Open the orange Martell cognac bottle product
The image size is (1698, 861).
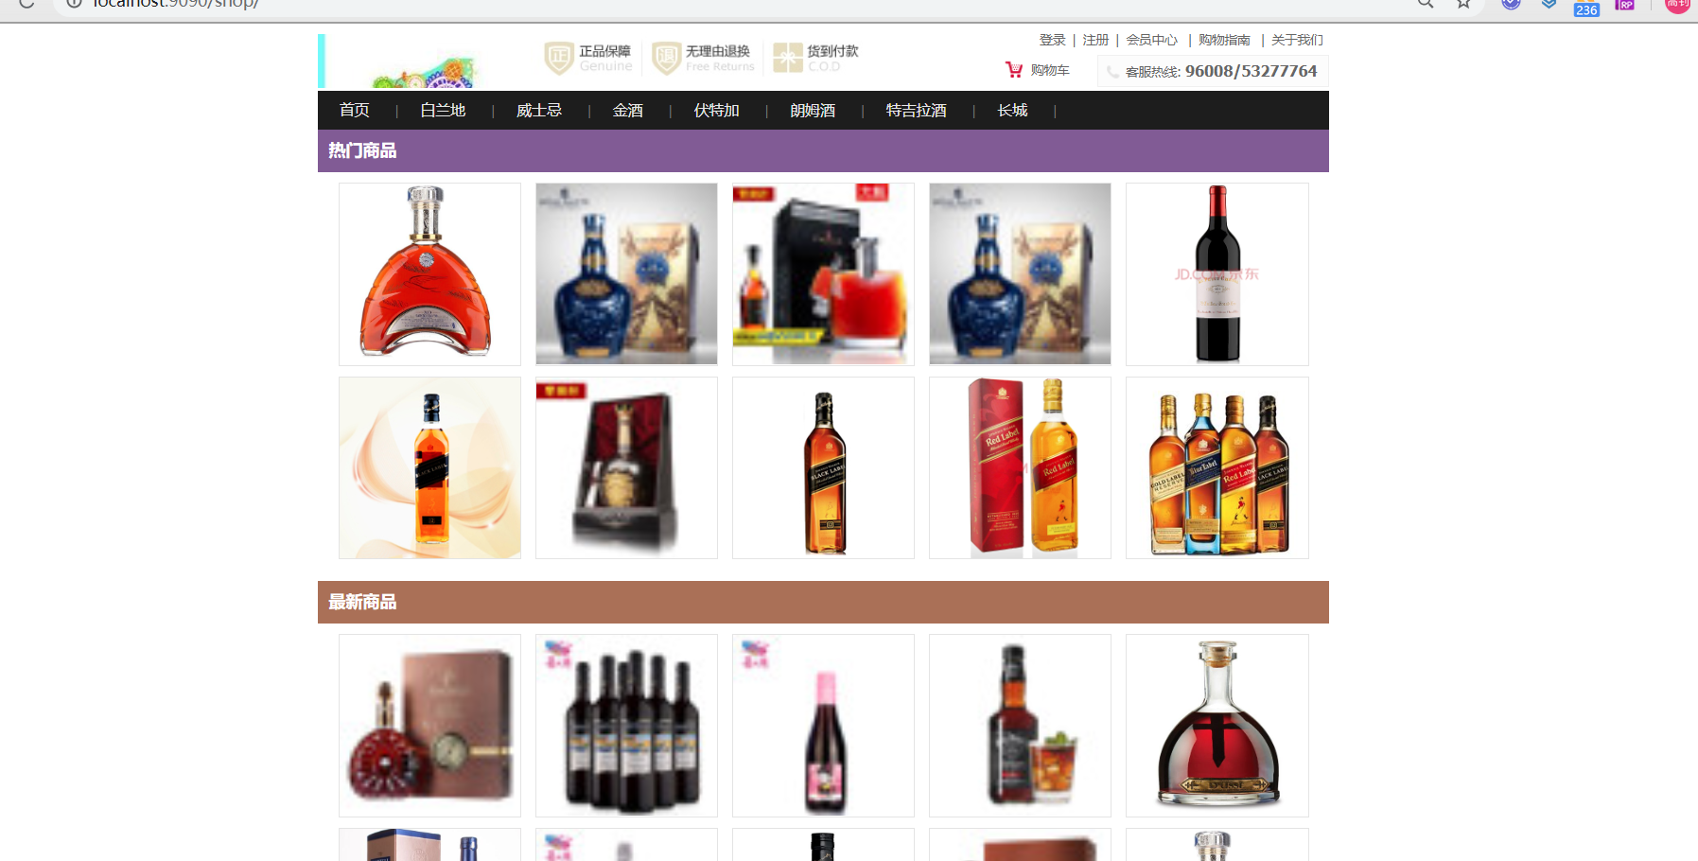429,274
